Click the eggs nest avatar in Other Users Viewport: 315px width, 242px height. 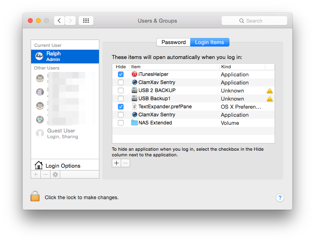(40, 120)
